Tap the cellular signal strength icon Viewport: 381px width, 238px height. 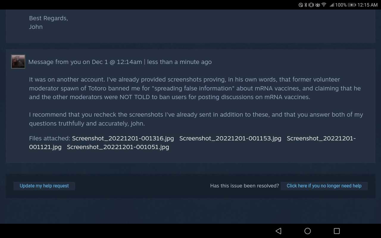click(332, 5)
